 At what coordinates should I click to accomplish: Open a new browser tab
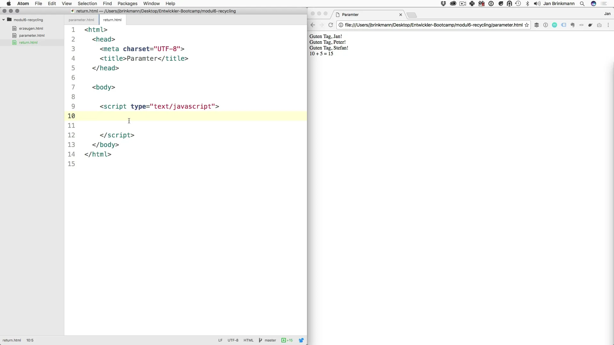click(x=412, y=15)
